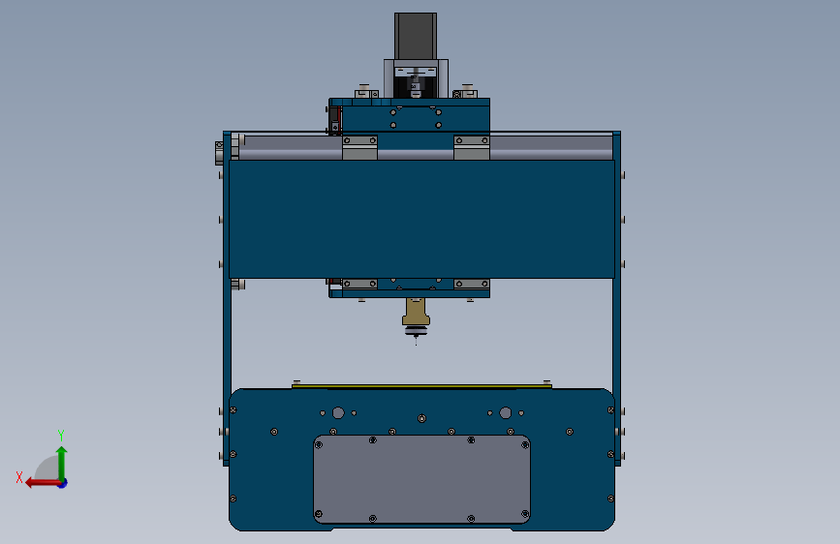Select the upper left linear bearing block
This screenshot has width=840, height=544.
click(360, 147)
